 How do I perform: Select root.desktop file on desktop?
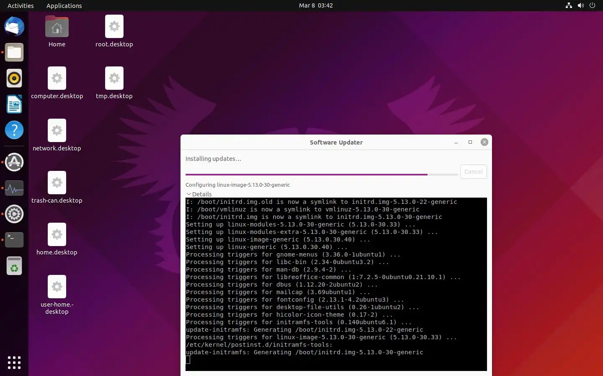[x=114, y=31]
